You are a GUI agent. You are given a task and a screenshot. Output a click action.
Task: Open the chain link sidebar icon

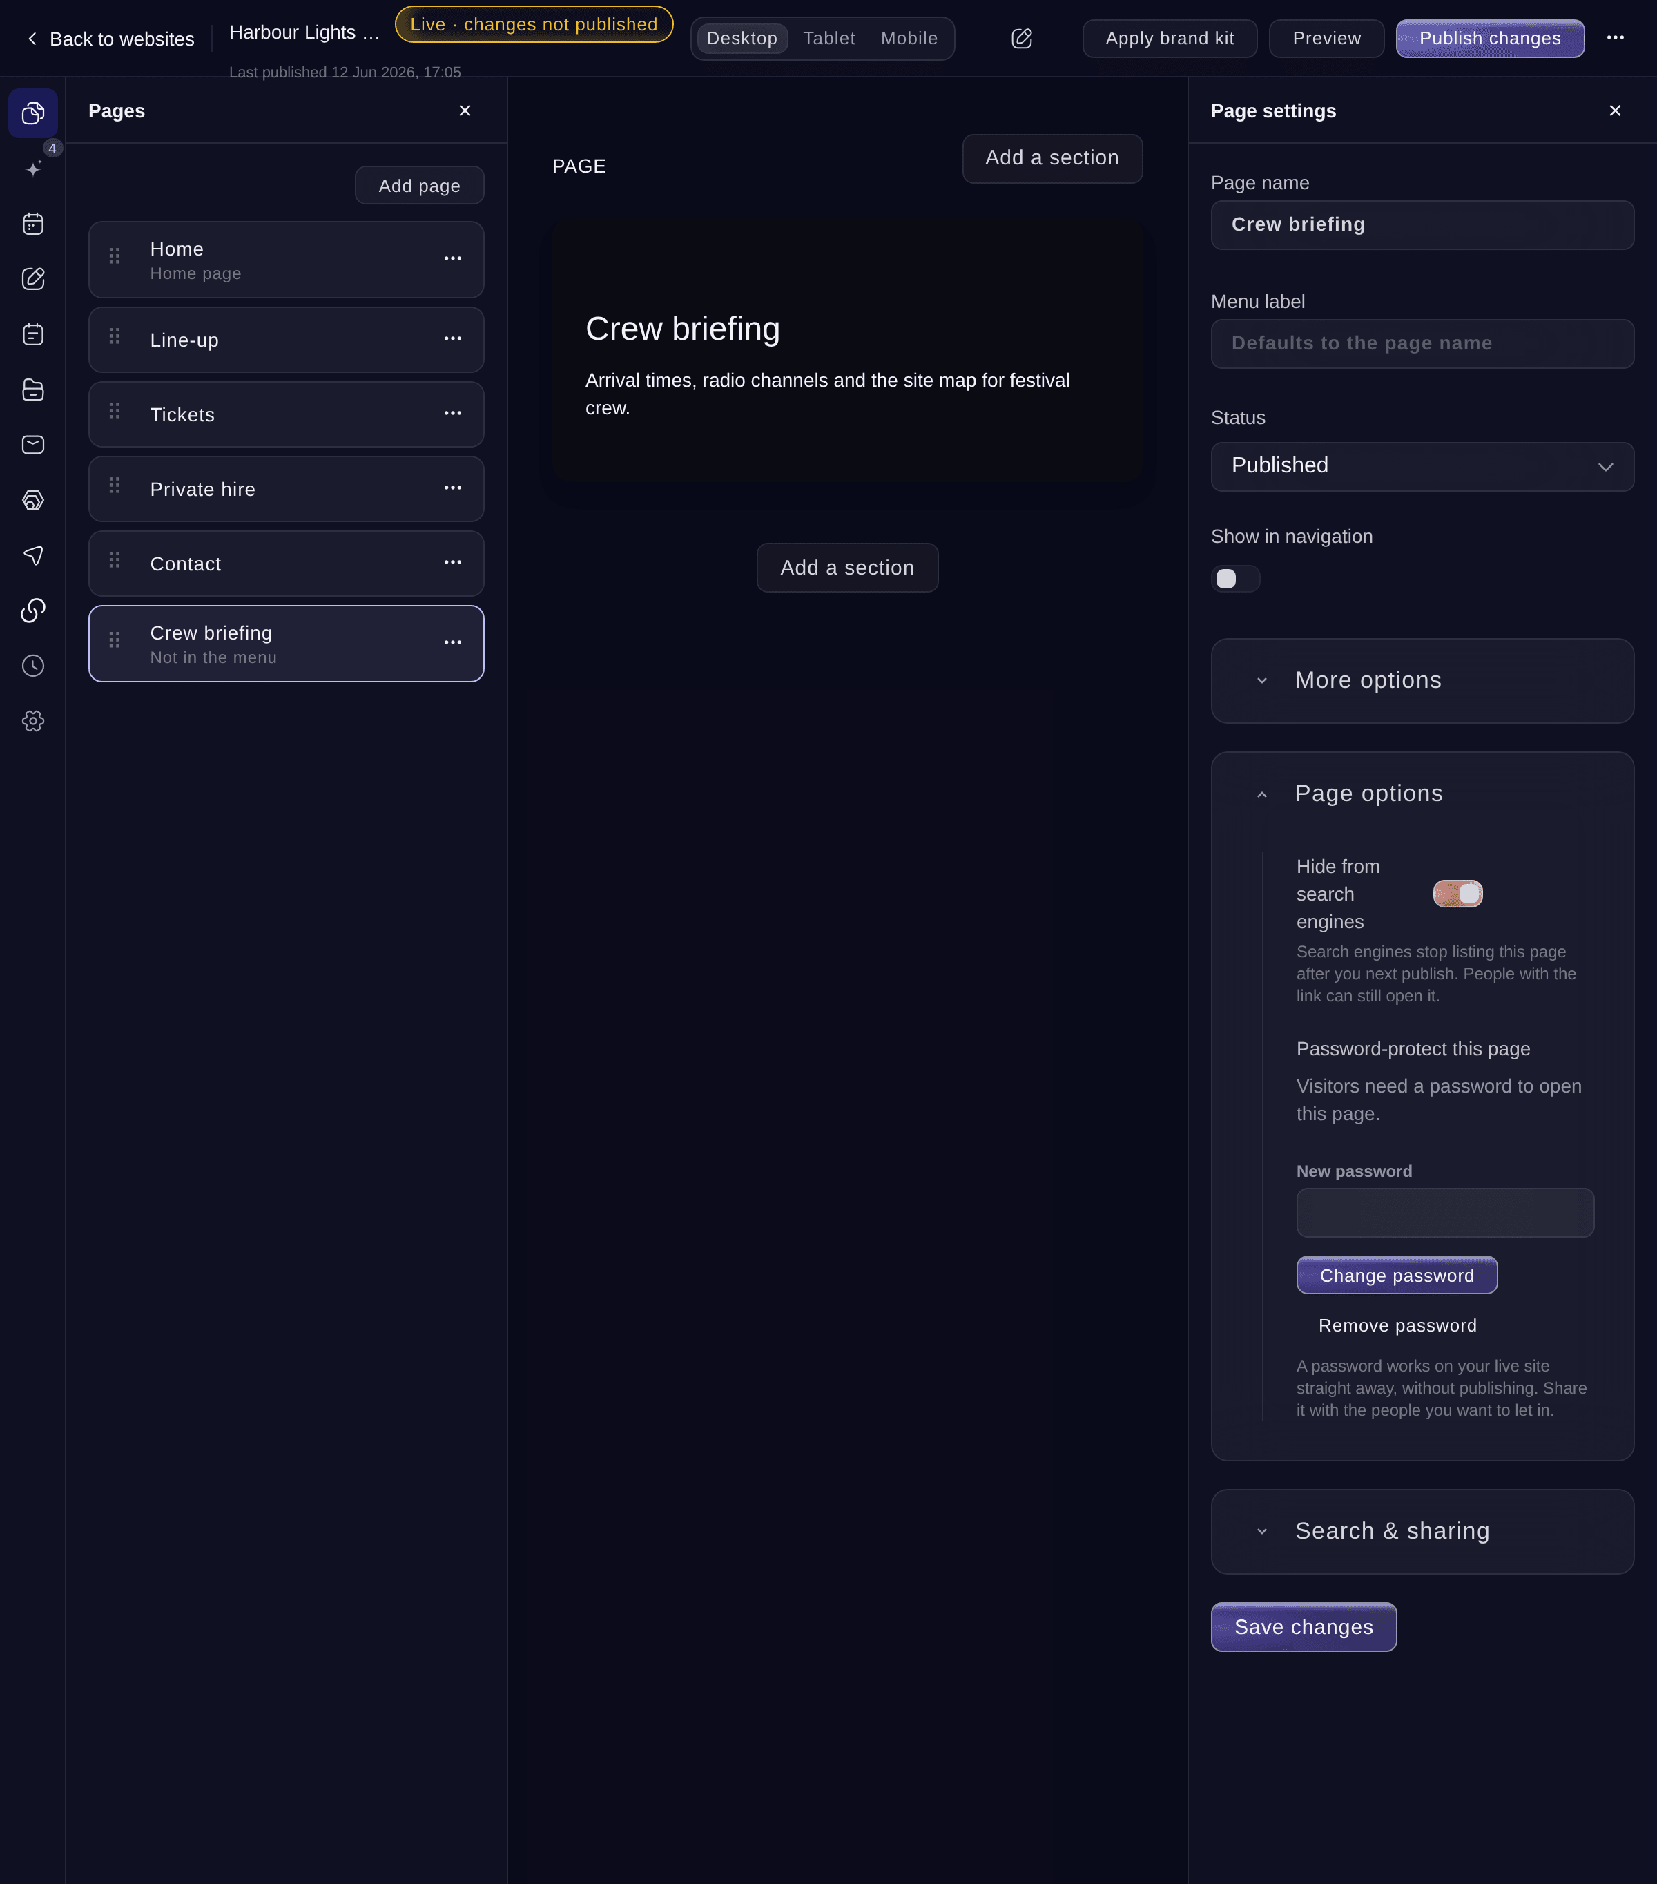[33, 611]
